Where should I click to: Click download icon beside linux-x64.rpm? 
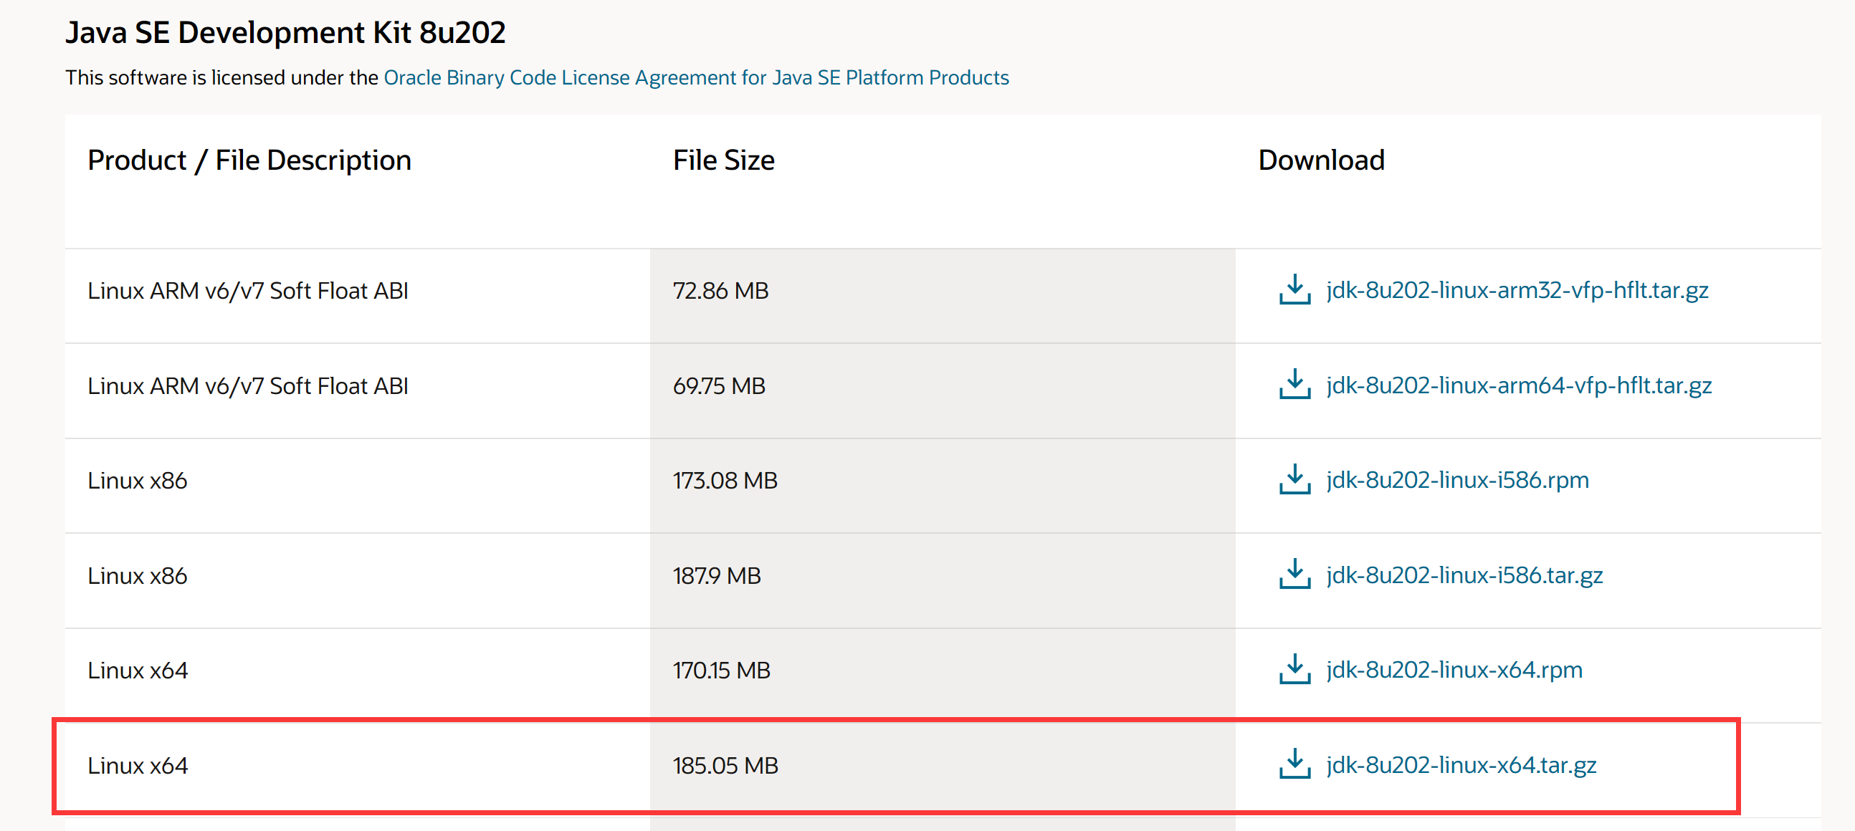[x=1294, y=670]
